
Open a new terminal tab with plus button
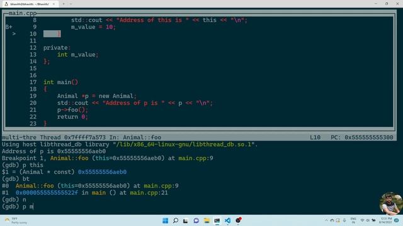(x=64, y=4)
